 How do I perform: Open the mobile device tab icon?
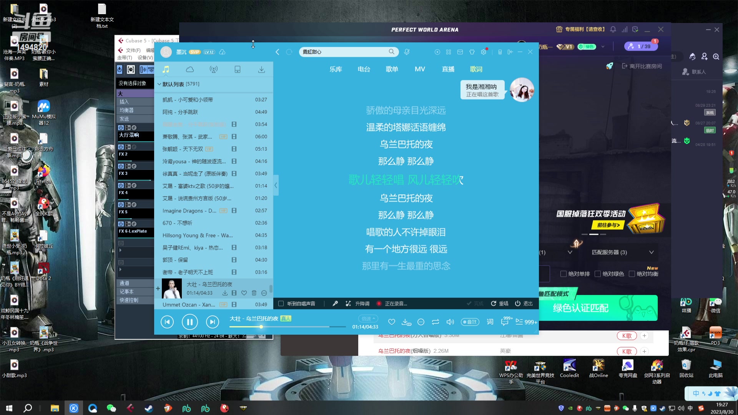coord(238,69)
